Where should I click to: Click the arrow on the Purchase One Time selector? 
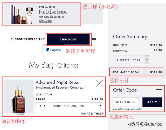[101, 106]
